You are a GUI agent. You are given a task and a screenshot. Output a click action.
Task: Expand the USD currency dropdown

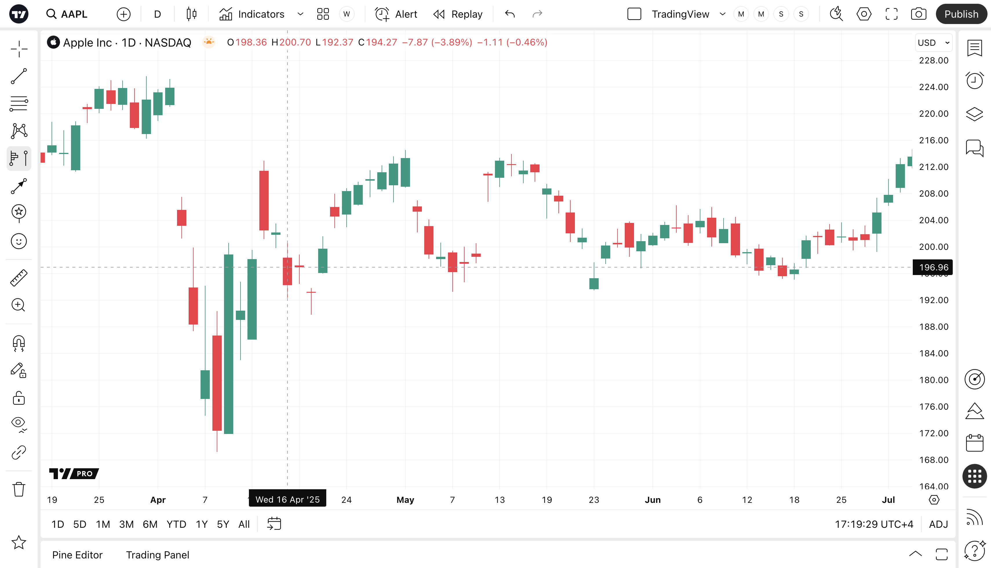(934, 43)
